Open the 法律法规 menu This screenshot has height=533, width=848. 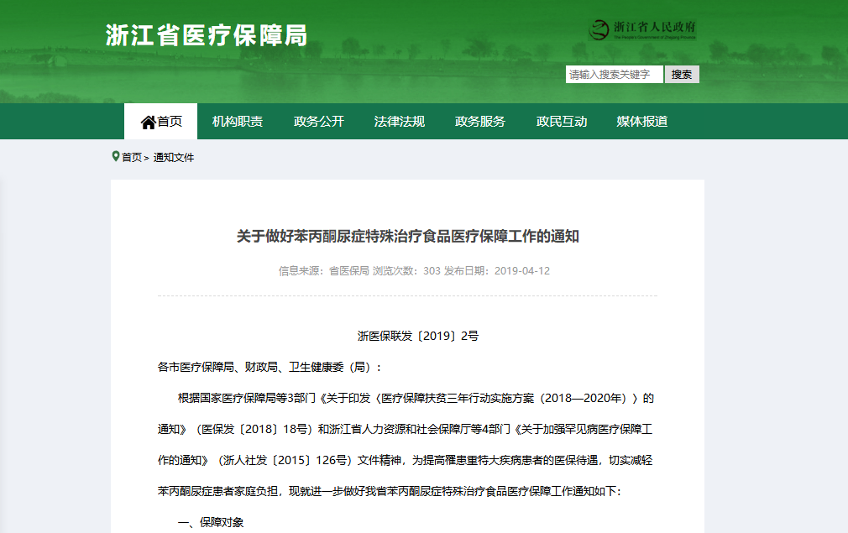click(399, 122)
